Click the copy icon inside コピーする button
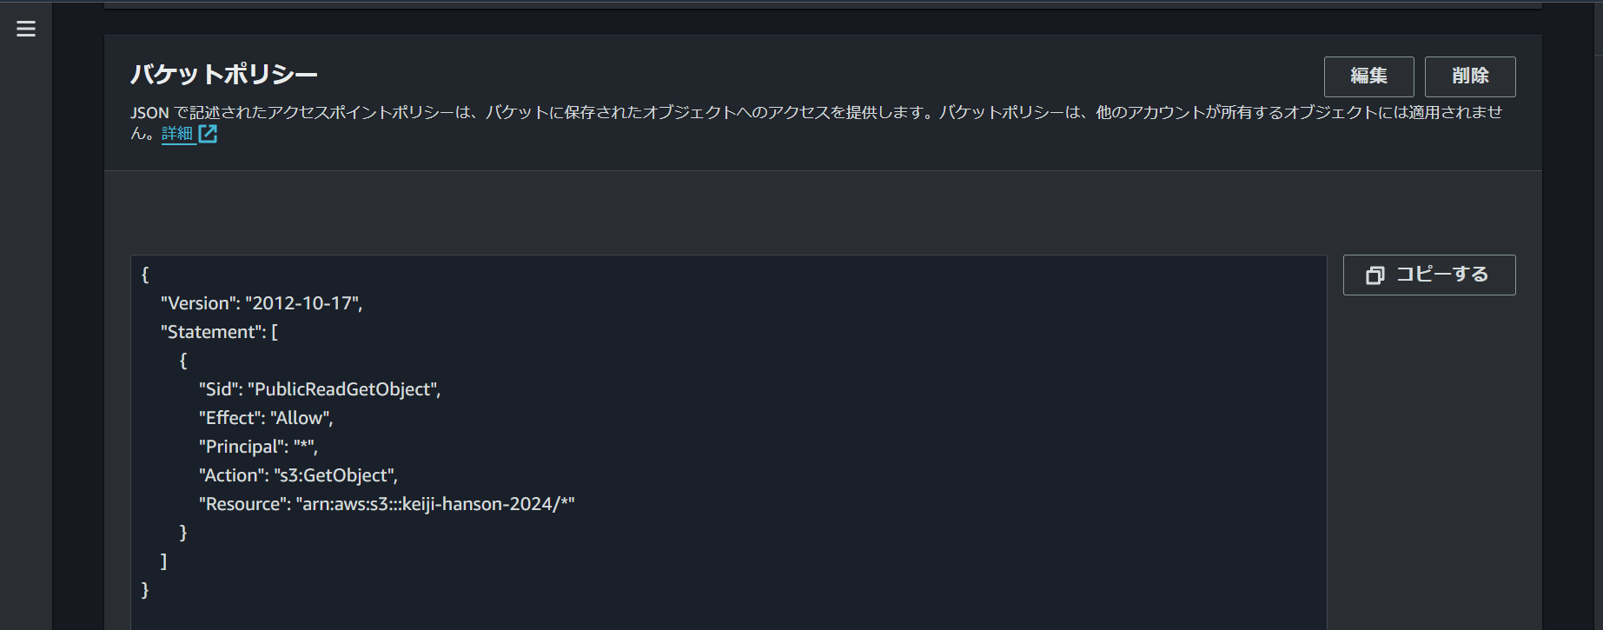 (x=1375, y=275)
